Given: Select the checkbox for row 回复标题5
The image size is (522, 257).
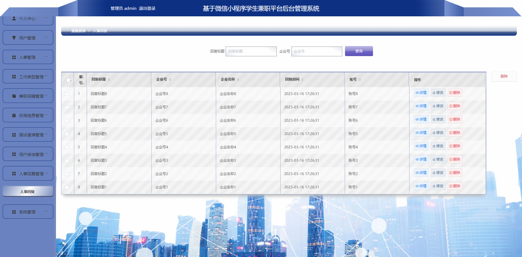Looking at the screenshot, I should coord(67,134).
